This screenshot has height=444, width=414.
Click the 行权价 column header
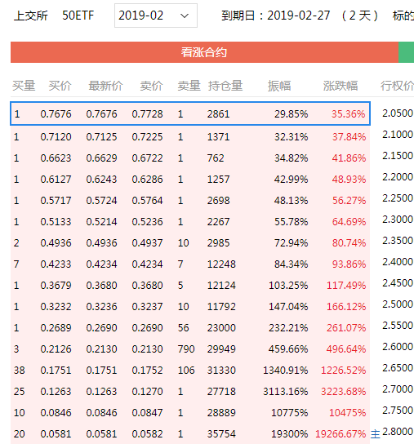397,86
